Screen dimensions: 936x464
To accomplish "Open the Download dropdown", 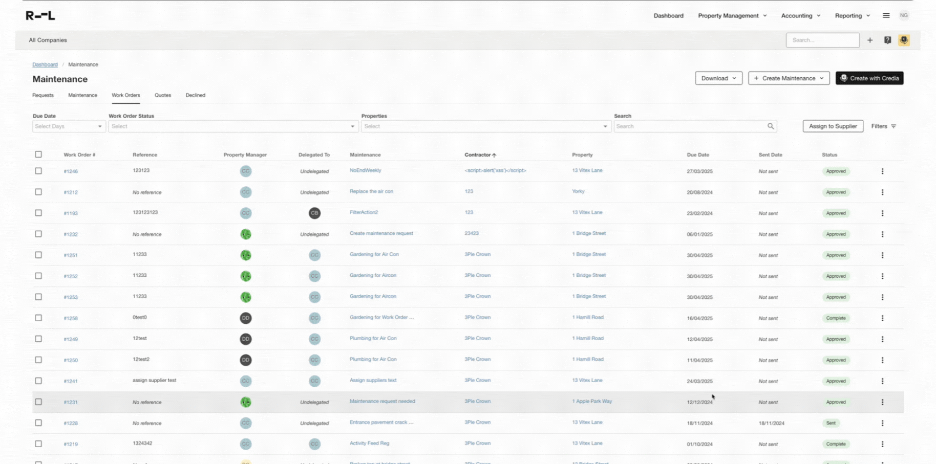I will [x=718, y=78].
